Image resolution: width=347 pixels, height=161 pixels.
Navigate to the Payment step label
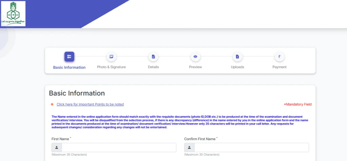click(x=279, y=67)
